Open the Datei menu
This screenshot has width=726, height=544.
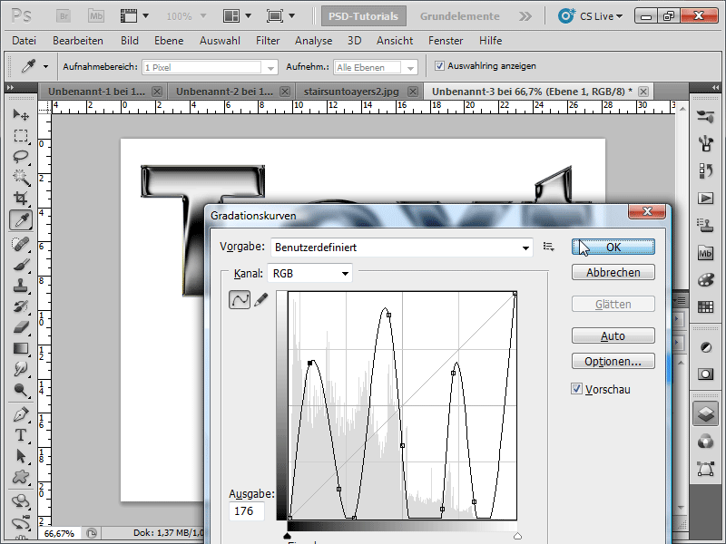pyautogui.click(x=25, y=41)
